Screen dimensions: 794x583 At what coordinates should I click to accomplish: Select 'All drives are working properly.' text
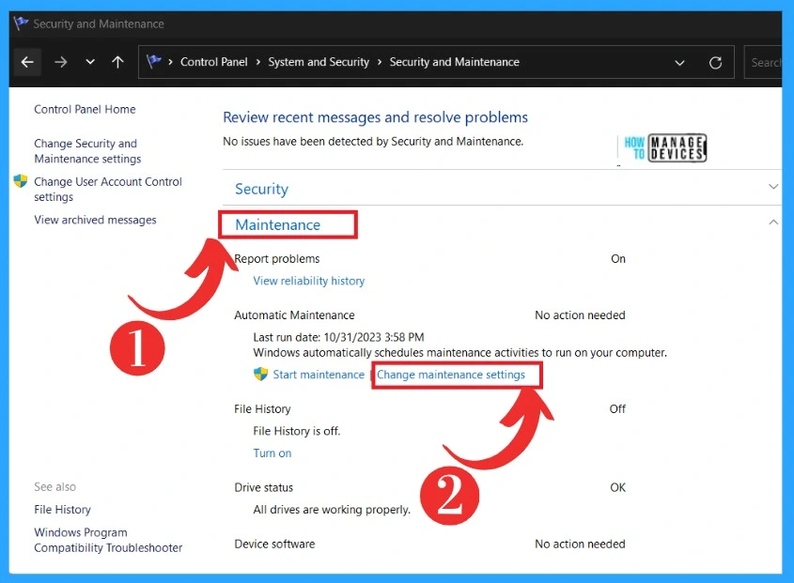(x=332, y=510)
